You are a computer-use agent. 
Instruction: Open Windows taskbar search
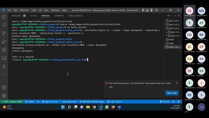(69, 107)
